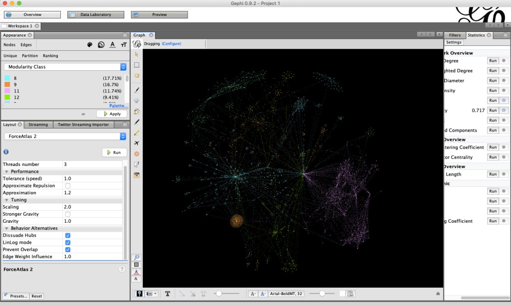Toggle edge color from source node
Screen dimensions: 511x305
pos(193,294)
